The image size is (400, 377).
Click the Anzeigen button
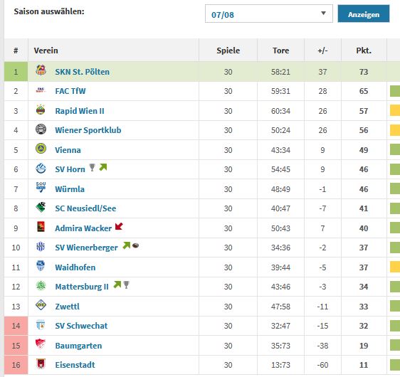pyautogui.click(x=364, y=14)
